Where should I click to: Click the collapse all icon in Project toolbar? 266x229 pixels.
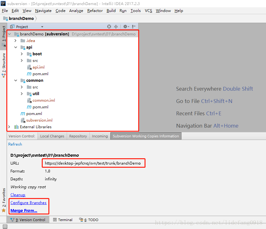tap(116, 27)
